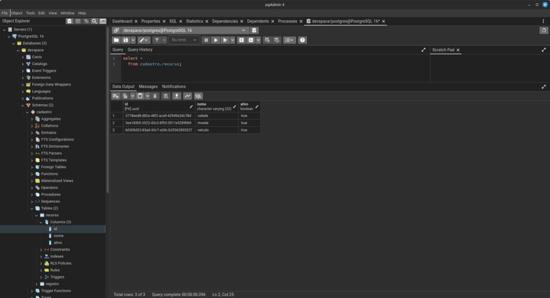Viewport: 550px width, 298px height.
Task: Click the Commit transaction icon
Action: 267,40
